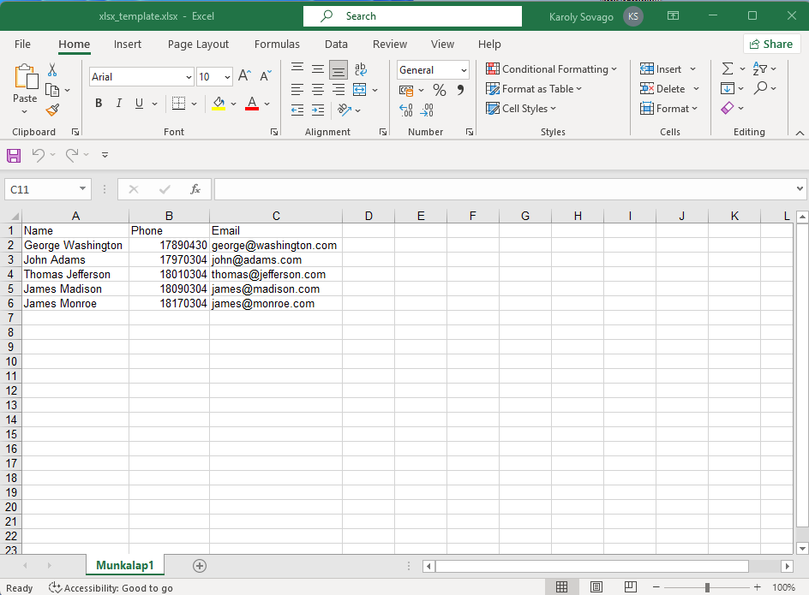Viewport: 809px width, 595px height.
Task: Save workbook with the floppy disk icon
Action: (14, 155)
